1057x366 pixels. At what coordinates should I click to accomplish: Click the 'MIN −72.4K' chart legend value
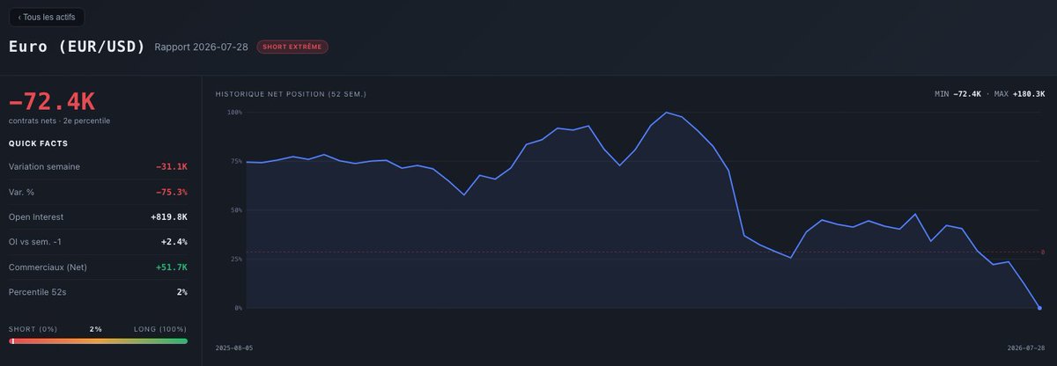point(957,93)
